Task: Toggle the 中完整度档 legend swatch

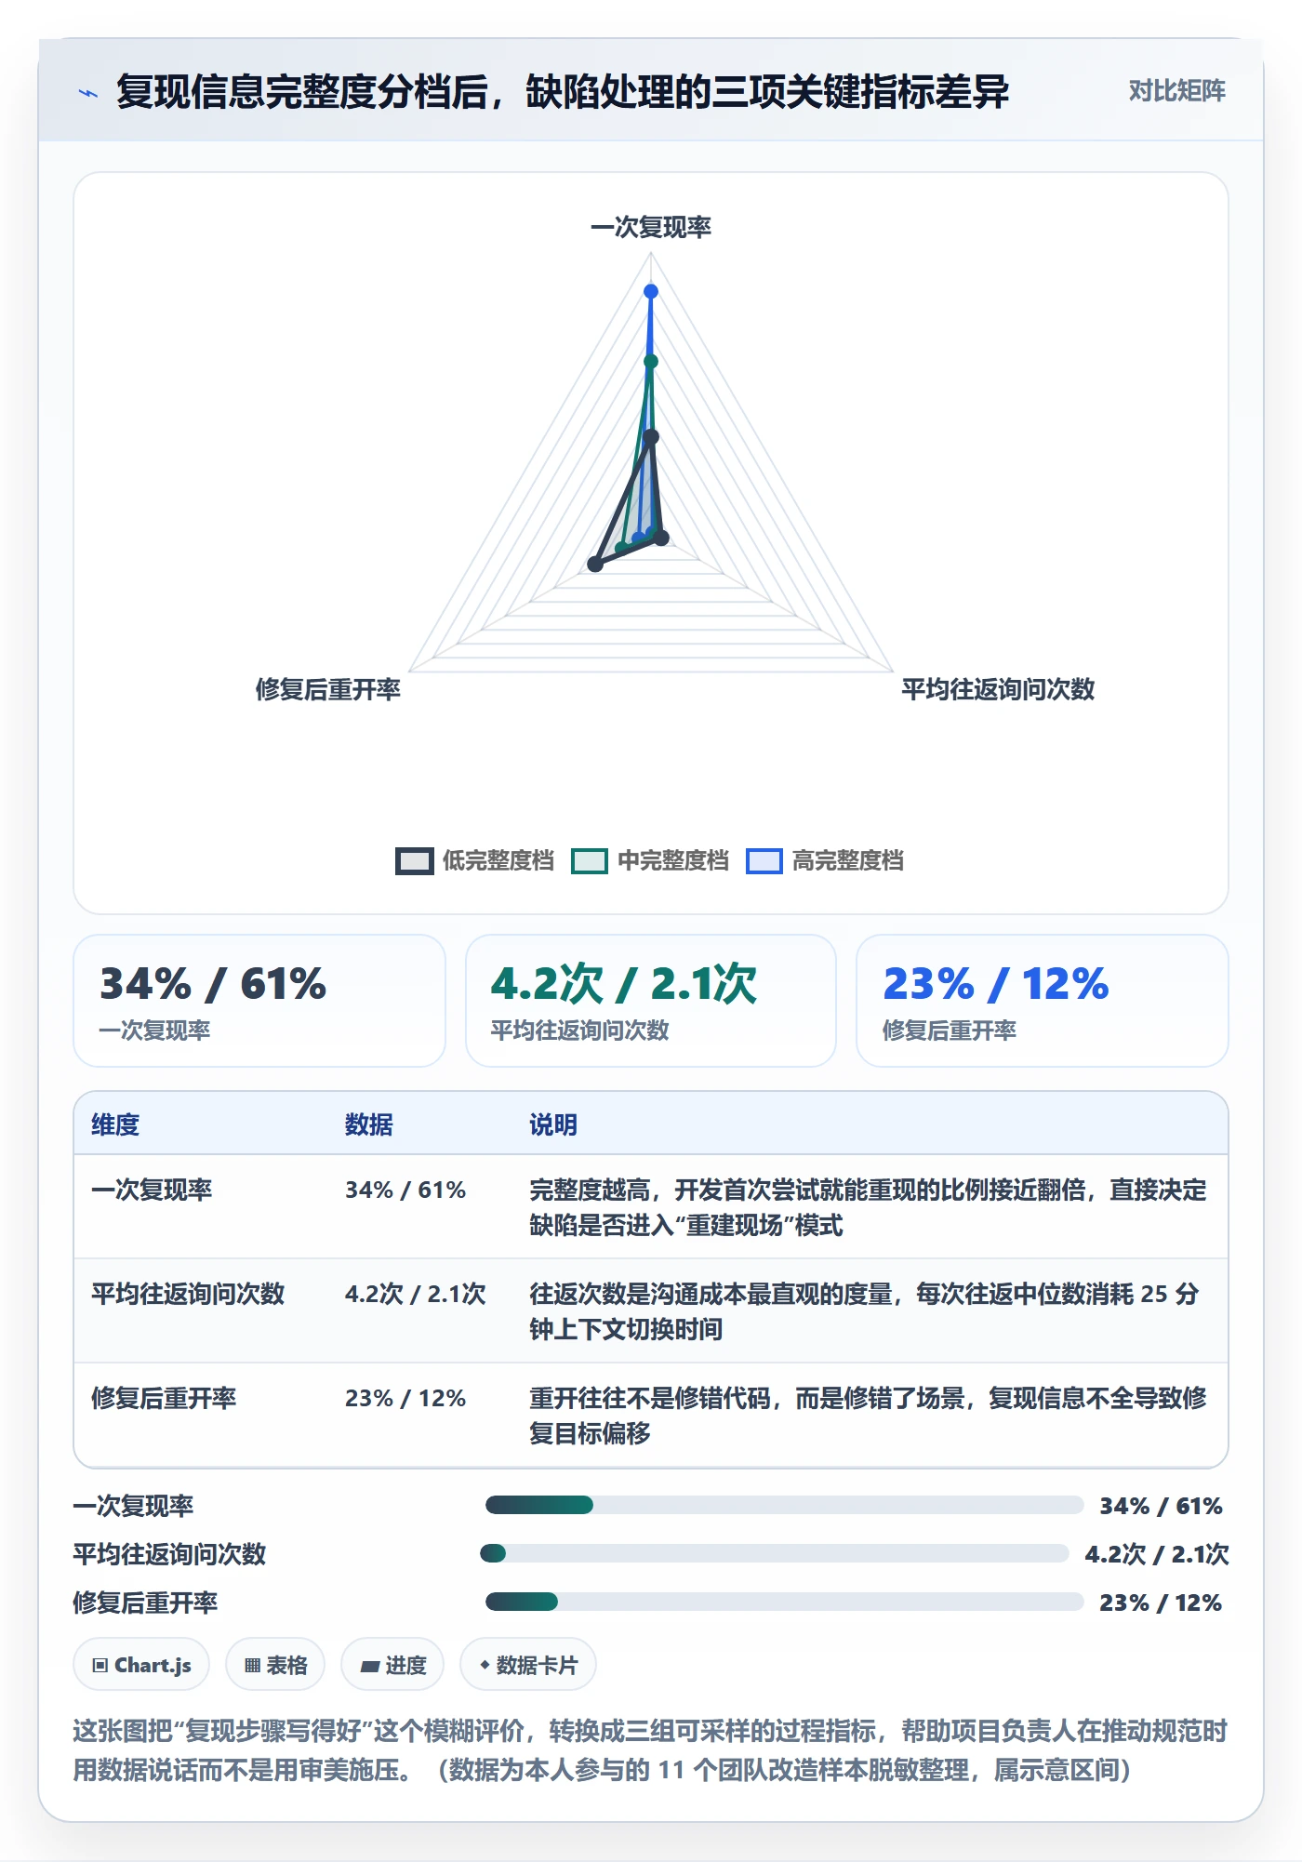Action: coord(590,861)
